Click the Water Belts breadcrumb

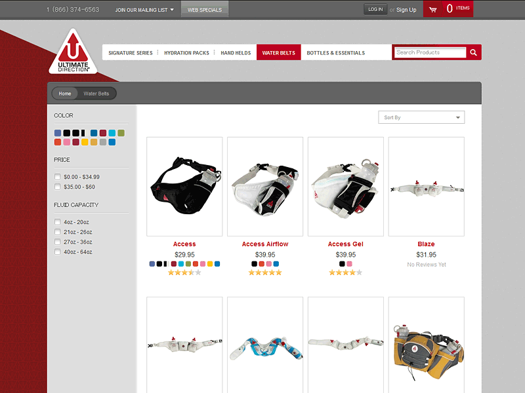point(96,94)
